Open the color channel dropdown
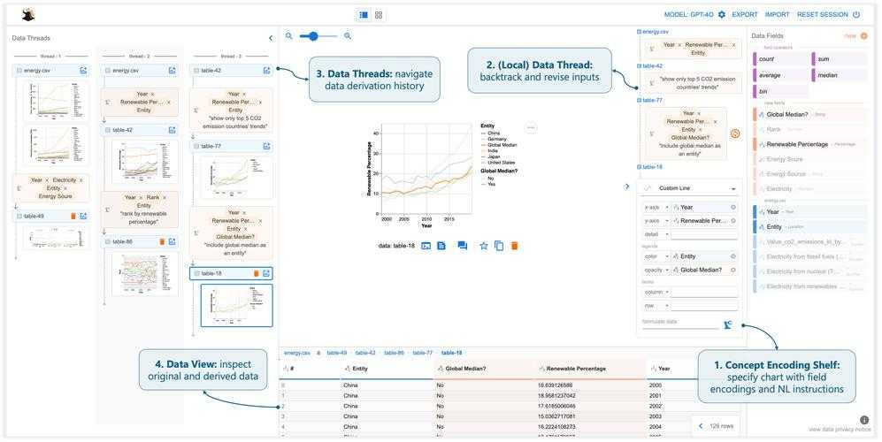 656,255
